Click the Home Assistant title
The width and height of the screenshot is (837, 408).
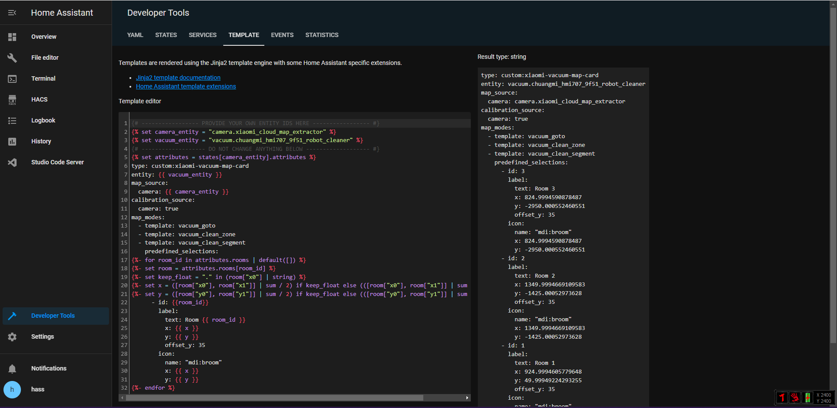coord(62,13)
